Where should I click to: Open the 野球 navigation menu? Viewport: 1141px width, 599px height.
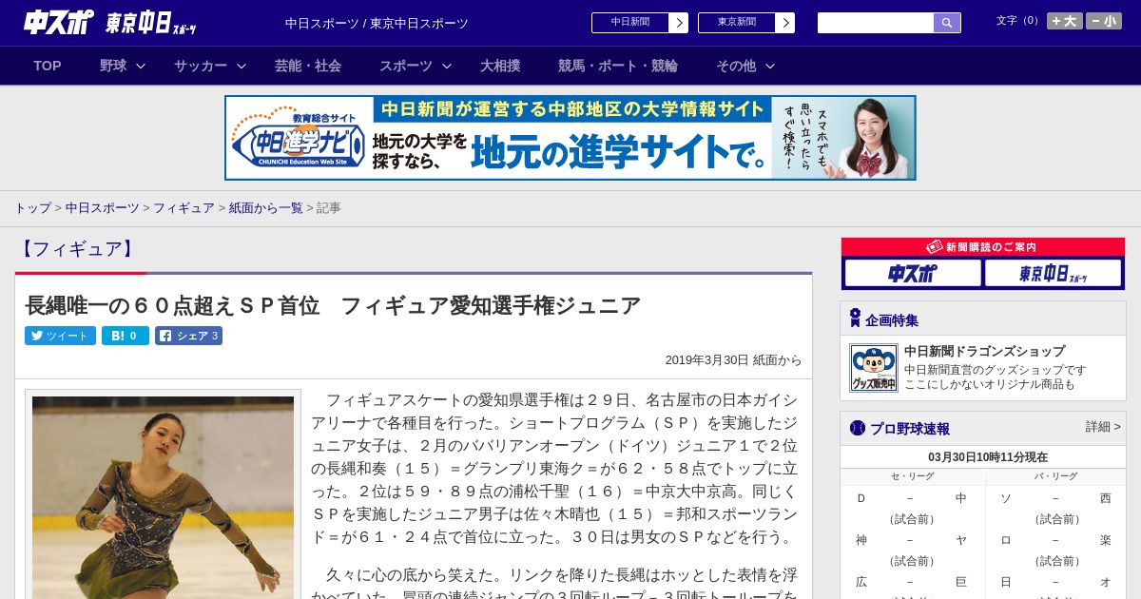coord(113,66)
